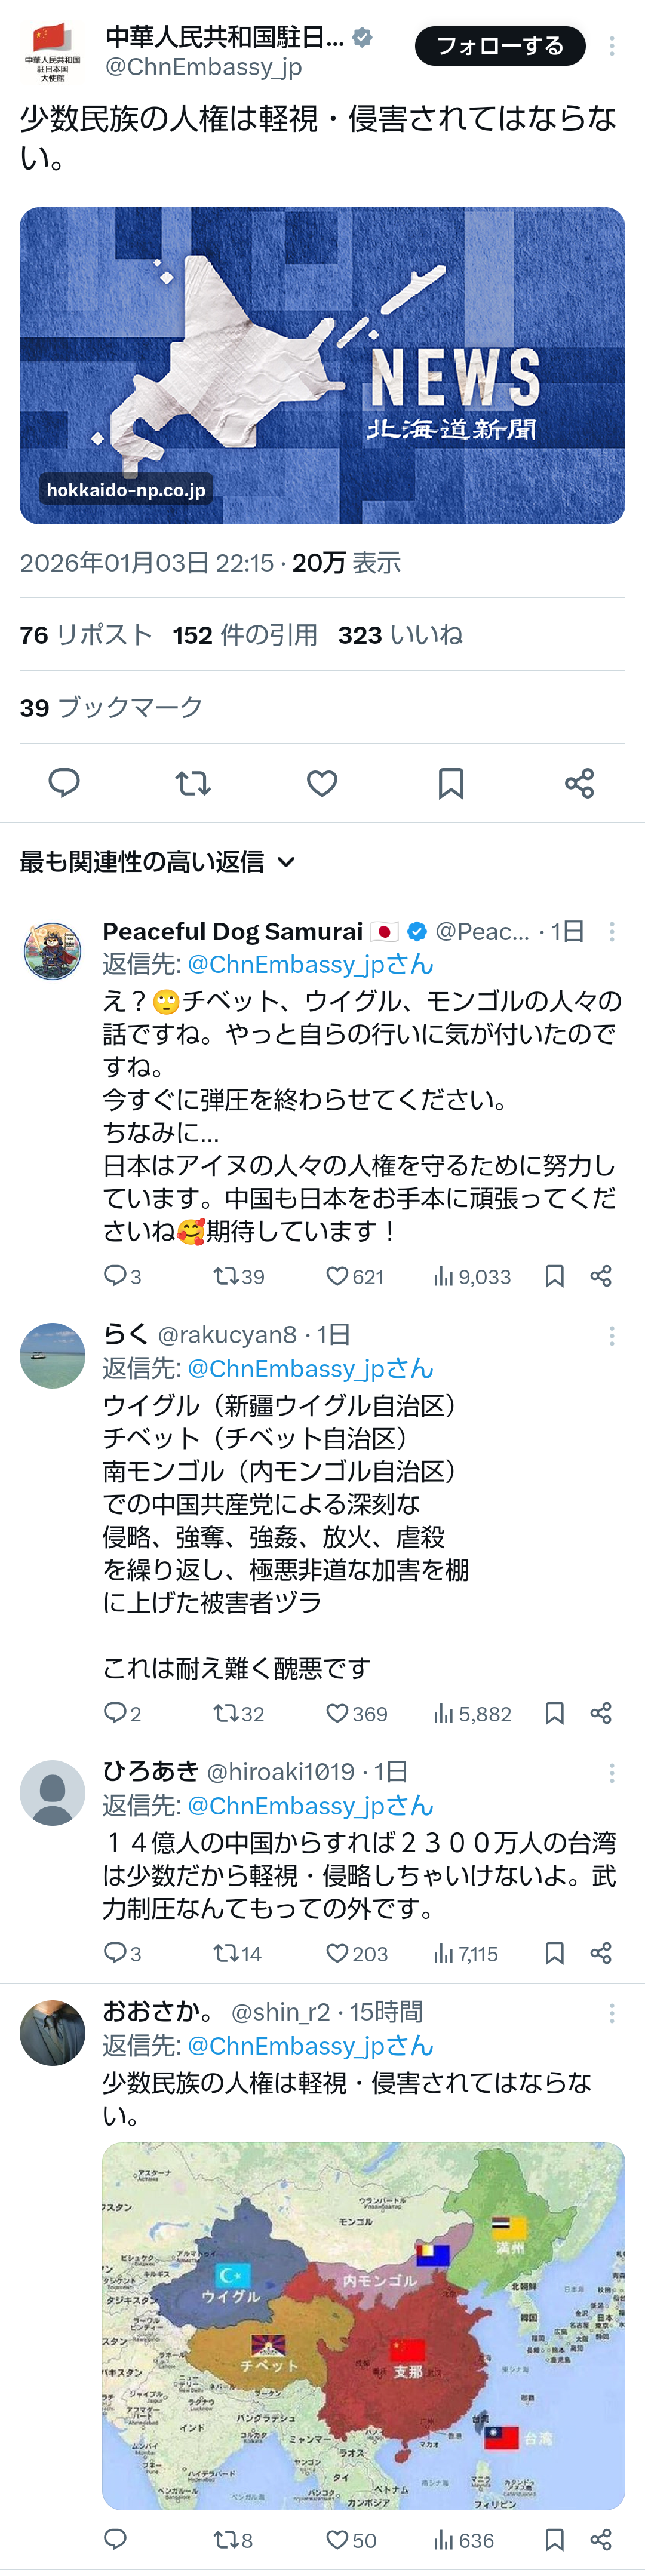Image resolution: width=645 pixels, height=2576 pixels.
Task: Open more options on the らく reply
Action: [612, 1336]
